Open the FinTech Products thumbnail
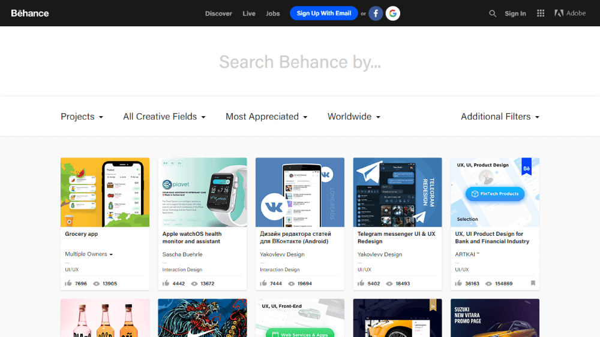This screenshot has height=337, width=600. point(495,192)
